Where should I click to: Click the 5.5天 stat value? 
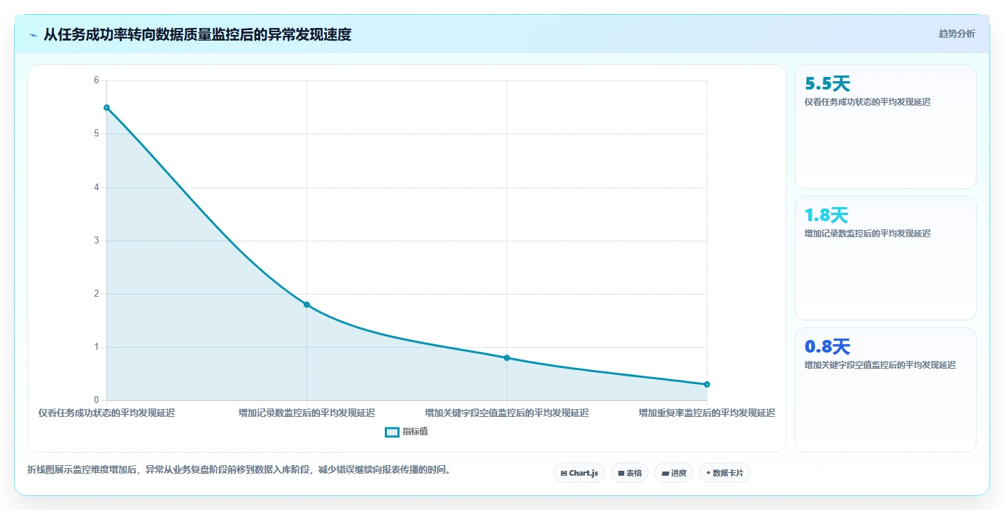tap(828, 84)
